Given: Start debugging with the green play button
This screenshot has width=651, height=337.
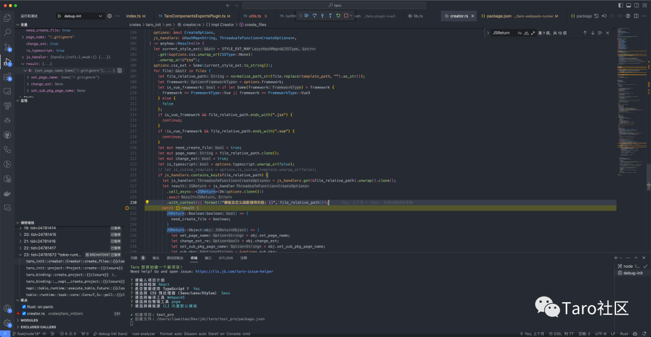Looking at the screenshot, I should point(59,16).
